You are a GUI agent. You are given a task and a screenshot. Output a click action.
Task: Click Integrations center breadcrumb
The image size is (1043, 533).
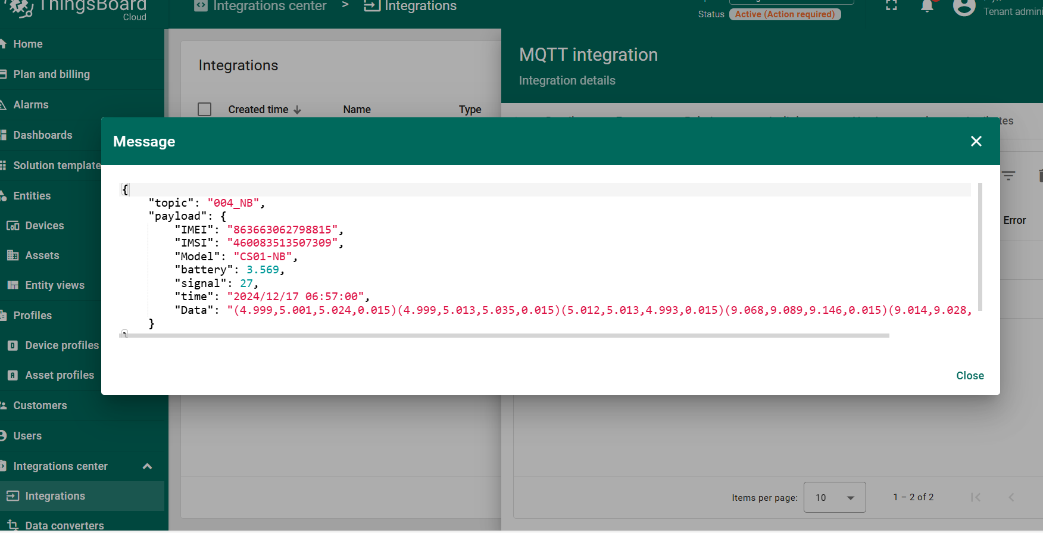pyautogui.click(x=261, y=6)
